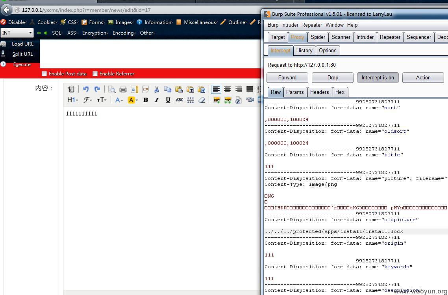Paste as plain text icon
The image size is (448, 295).
pyautogui.click(x=190, y=89)
